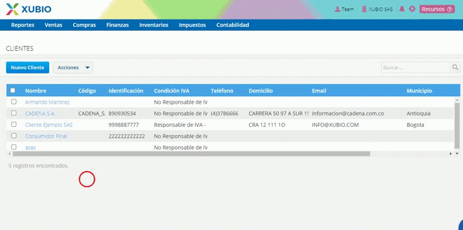Check the Consumidor Final row checkbox
463x230 pixels.
point(14,136)
